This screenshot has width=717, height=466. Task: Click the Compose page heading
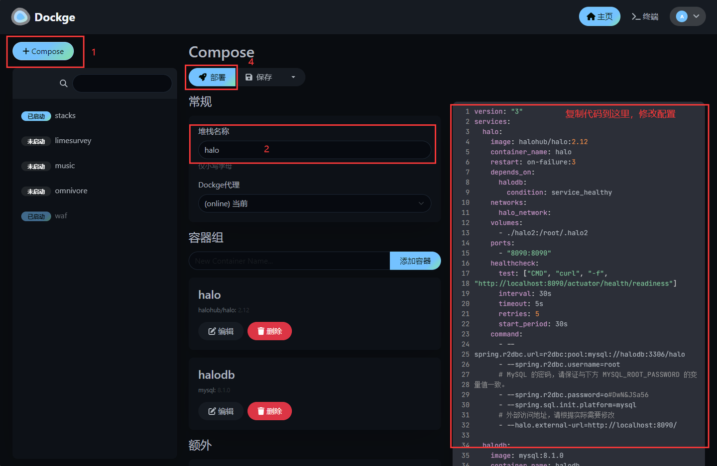pos(222,52)
